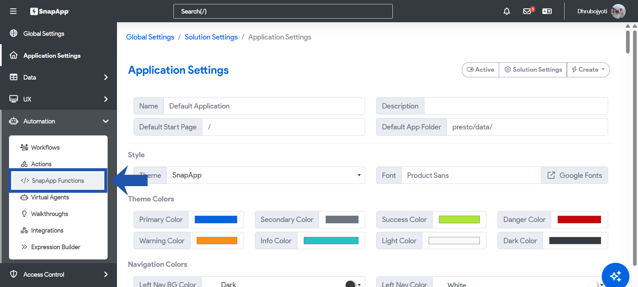Click the SnapApp logo
The image size is (638, 287).
(x=50, y=11)
